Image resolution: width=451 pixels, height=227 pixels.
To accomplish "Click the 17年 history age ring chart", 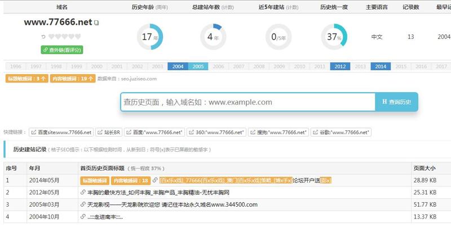I will [150, 37].
